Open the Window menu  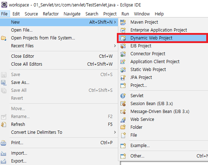coord(142,14)
